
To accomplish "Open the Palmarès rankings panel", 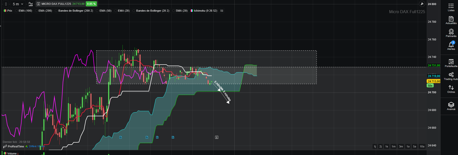I will pos(451,33).
